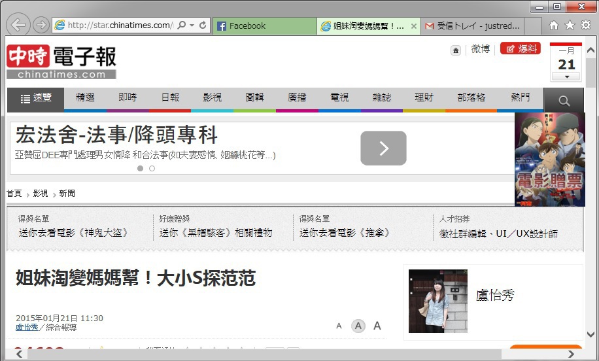This screenshot has width=599, height=361.
Task: Open browser Favorites star icon
Action: click(x=570, y=25)
